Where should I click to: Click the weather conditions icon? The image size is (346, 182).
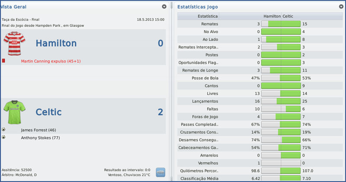coord(160,172)
